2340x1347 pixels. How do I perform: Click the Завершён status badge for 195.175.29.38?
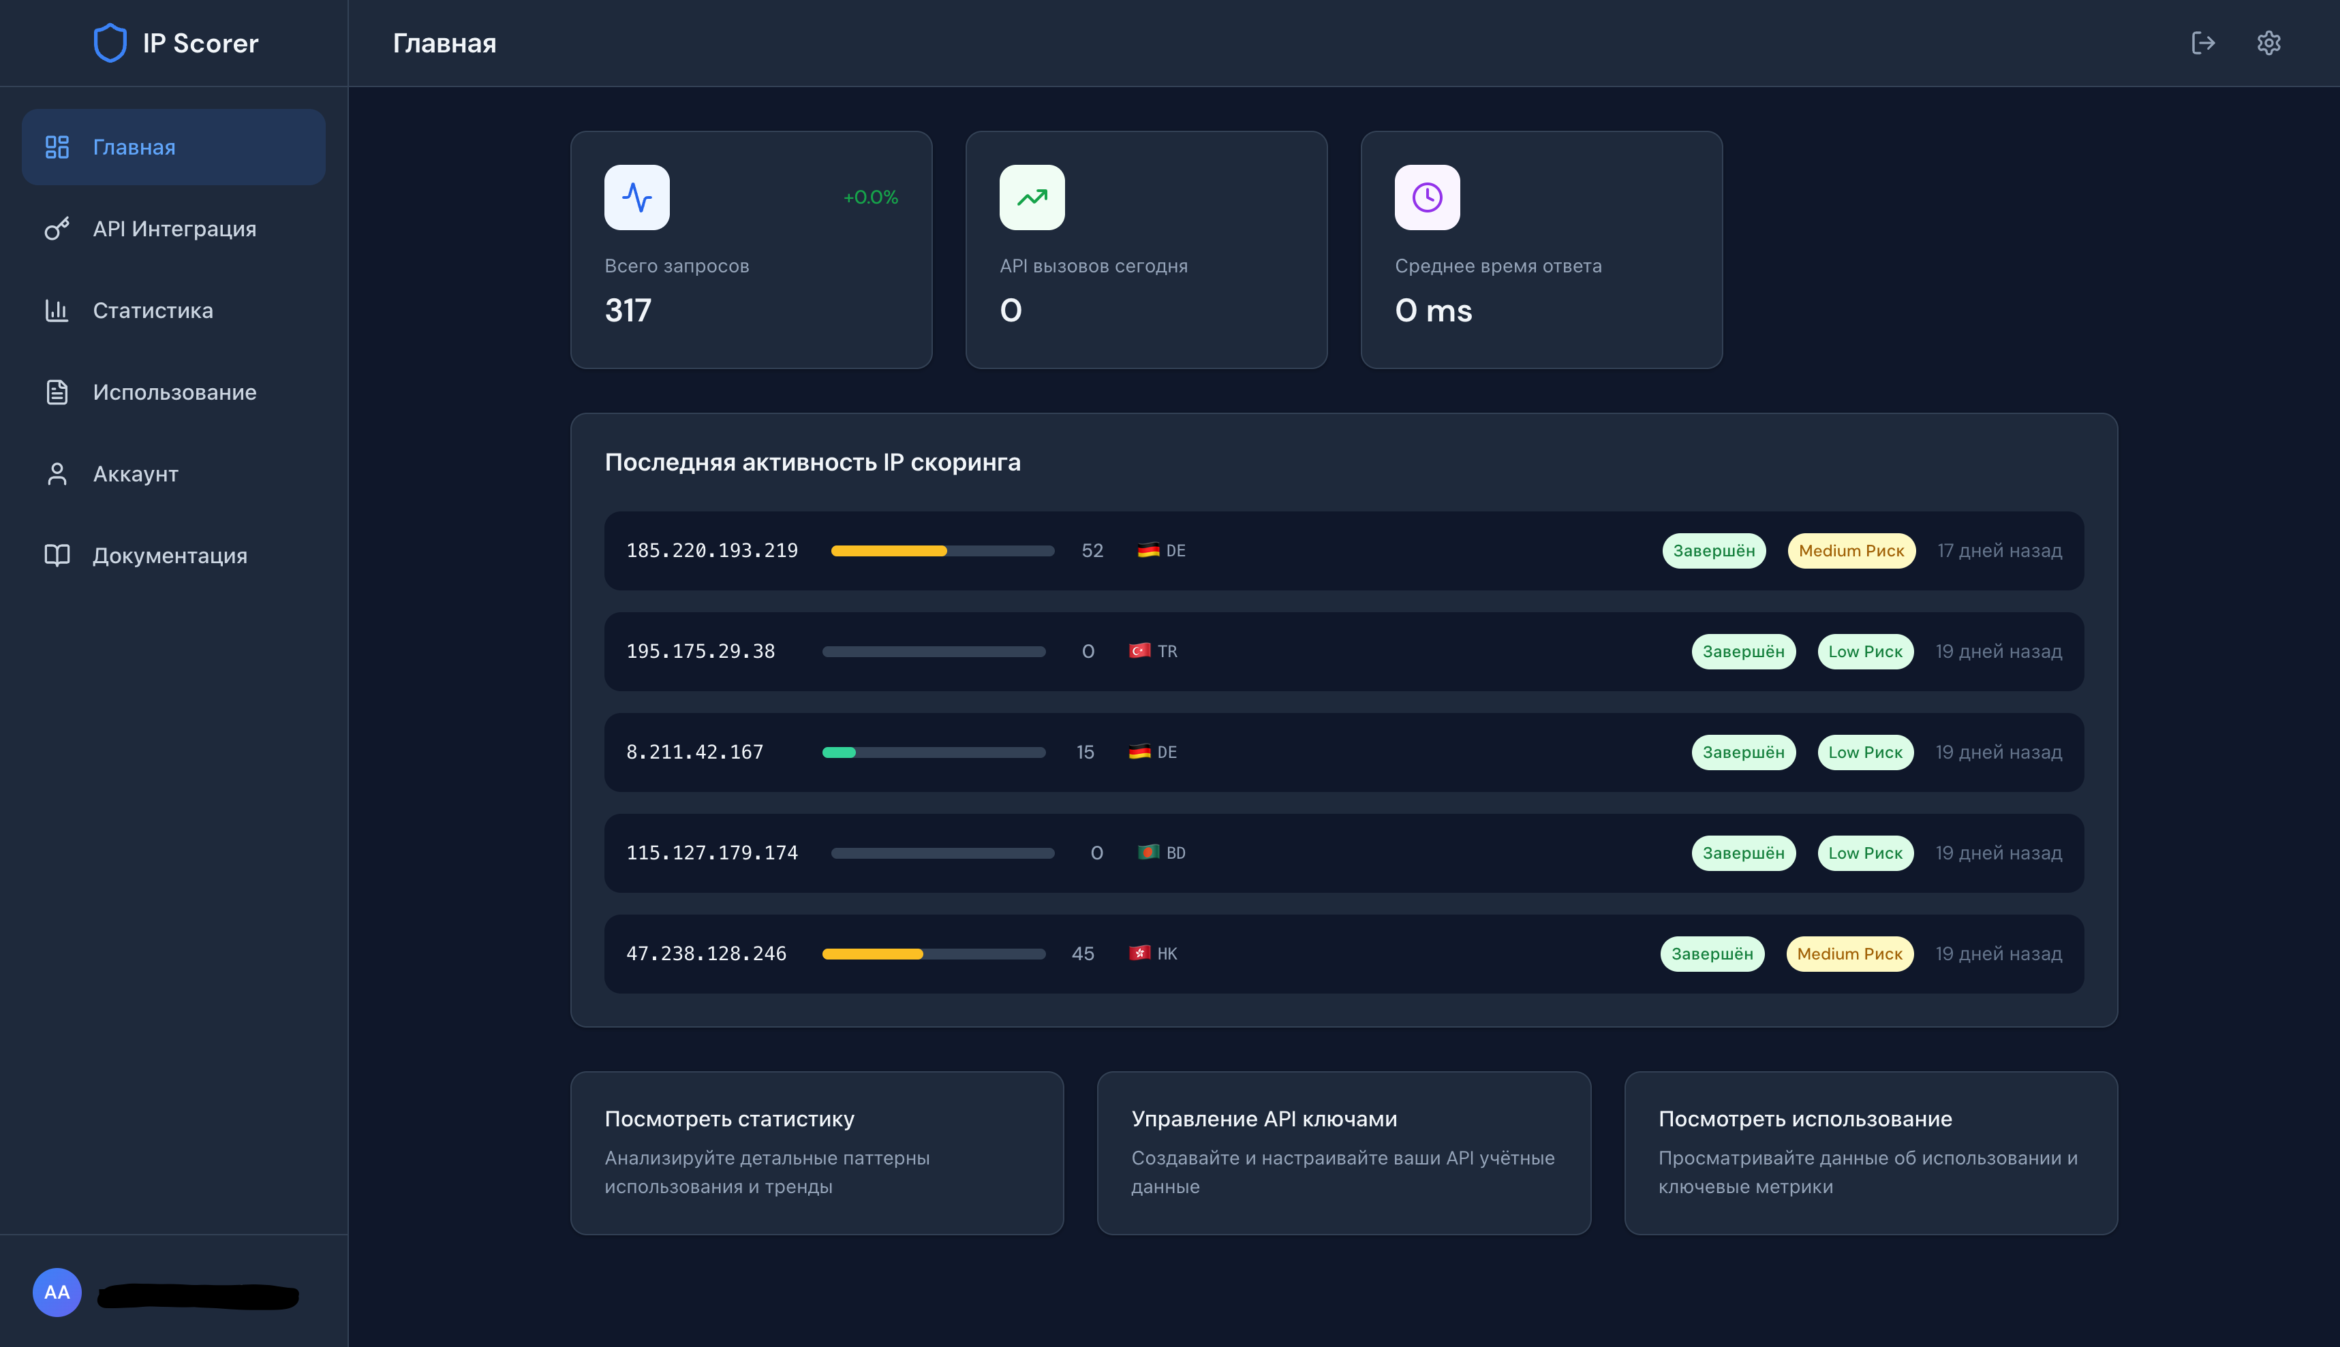click(x=1744, y=651)
